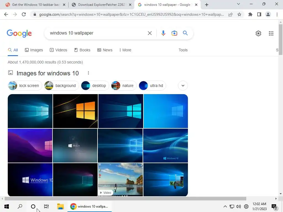
Task: Filter images by nature chip
Action: pos(124,86)
